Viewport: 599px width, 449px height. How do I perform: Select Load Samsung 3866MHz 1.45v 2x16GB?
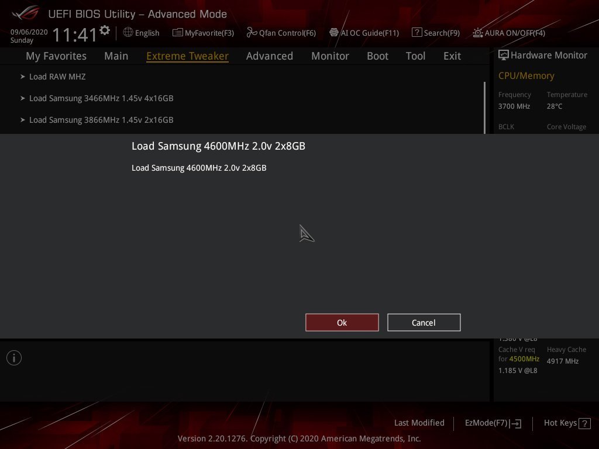101,120
